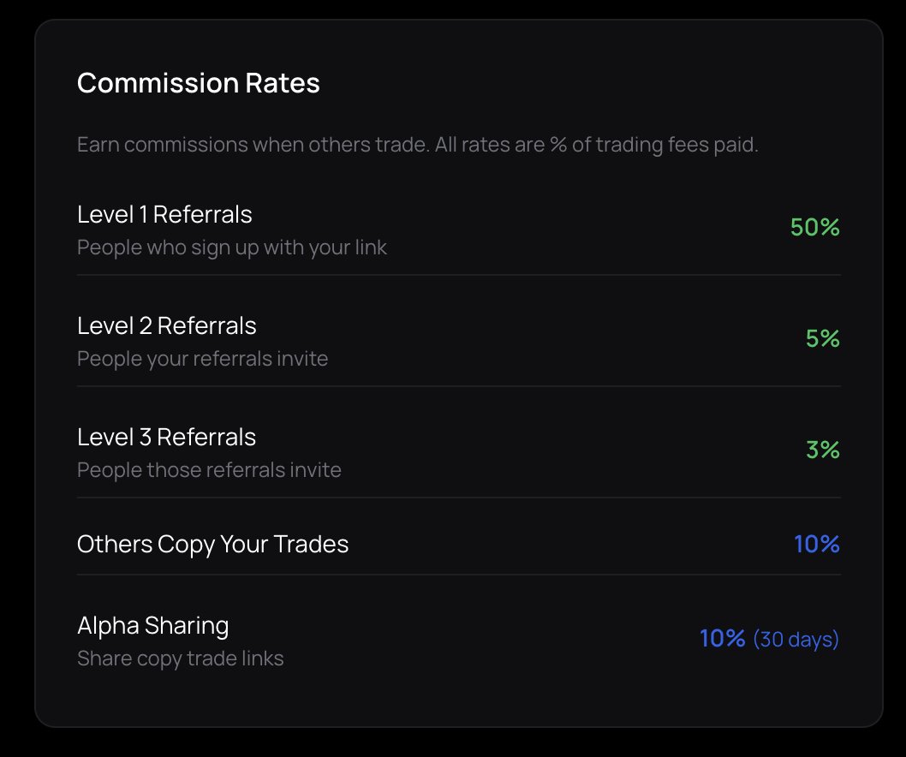Click 'People your referrals invite' subtitle

tap(202, 359)
